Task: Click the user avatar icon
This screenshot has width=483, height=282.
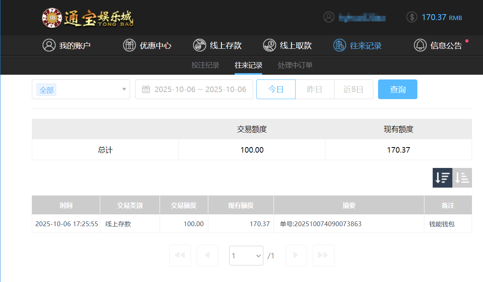Action: click(x=329, y=17)
